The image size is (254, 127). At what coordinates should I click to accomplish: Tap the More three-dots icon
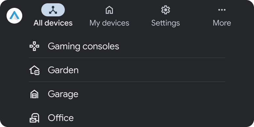[222, 10]
